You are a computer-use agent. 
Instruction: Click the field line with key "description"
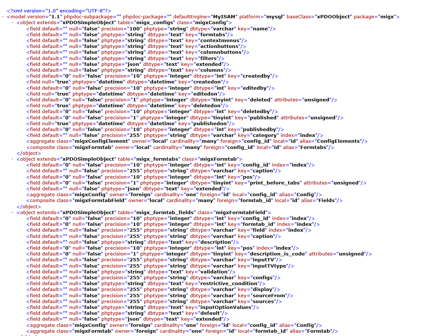click(x=132, y=242)
